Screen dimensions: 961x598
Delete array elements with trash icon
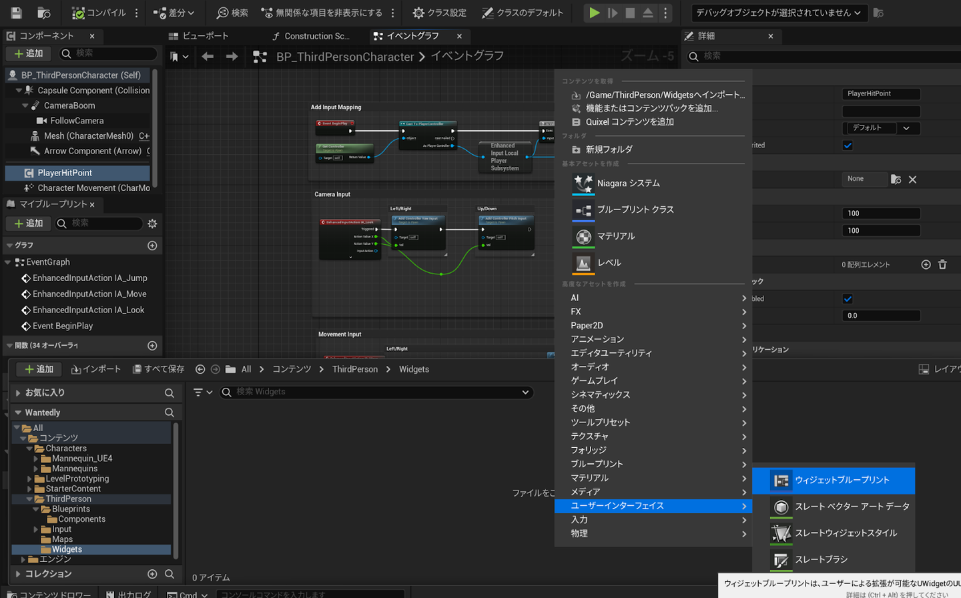(x=942, y=265)
